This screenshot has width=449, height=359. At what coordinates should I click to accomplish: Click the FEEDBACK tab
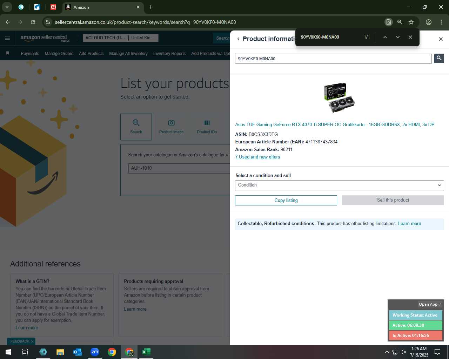(20, 341)
